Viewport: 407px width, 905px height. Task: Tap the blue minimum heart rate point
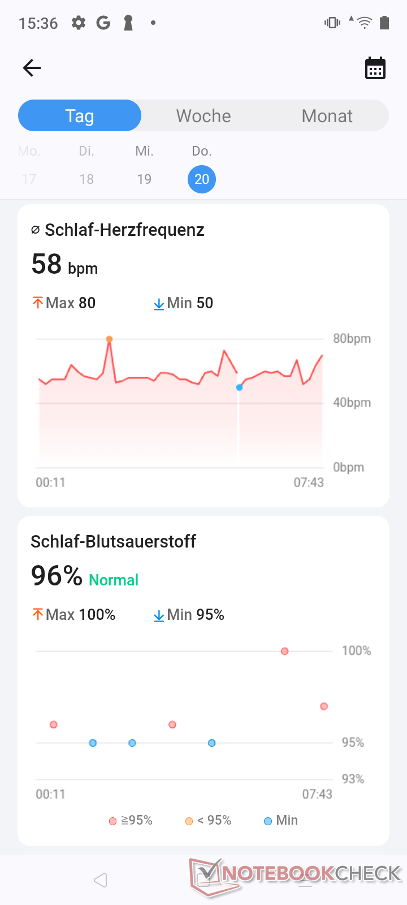click(x=240, y=387)
